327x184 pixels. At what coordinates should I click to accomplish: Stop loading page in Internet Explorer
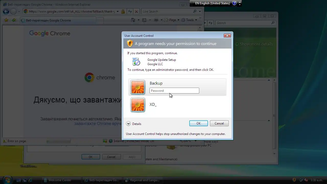(x=136, y=11)
